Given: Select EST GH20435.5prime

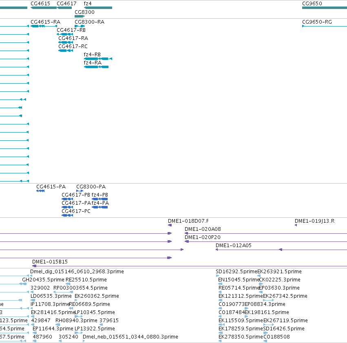Looking at the screenshot, I should pos(43,280).
